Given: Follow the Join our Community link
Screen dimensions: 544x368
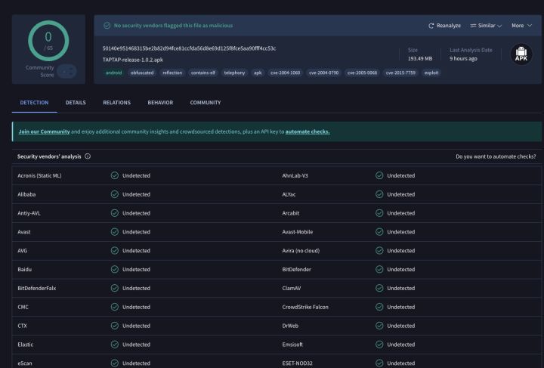Looking at the screenshot, I should tap(44, 131).
